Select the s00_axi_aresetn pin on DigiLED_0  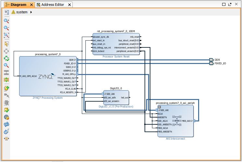[111, 101]
